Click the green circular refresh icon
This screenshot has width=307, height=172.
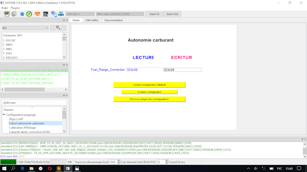point(29,14)
